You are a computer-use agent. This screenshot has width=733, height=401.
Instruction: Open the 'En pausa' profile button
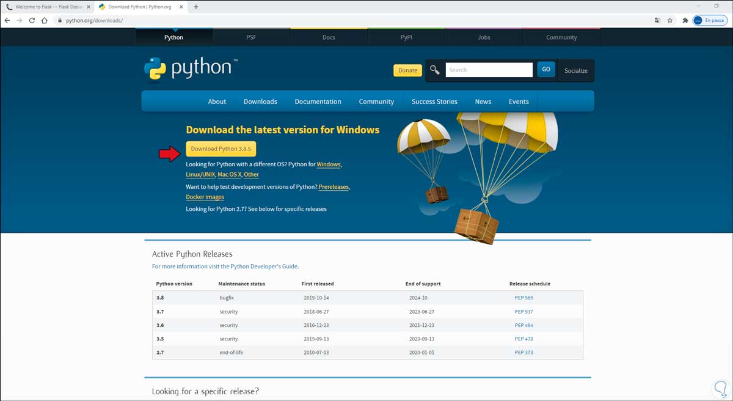[709, 20]
